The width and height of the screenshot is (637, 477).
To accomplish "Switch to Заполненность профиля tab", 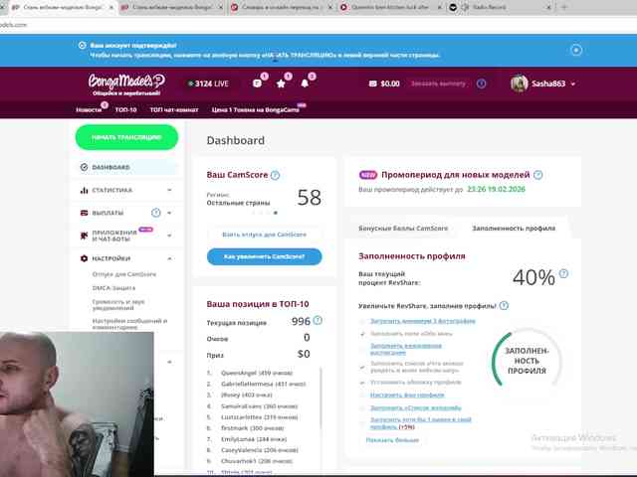I will point(514,229).
